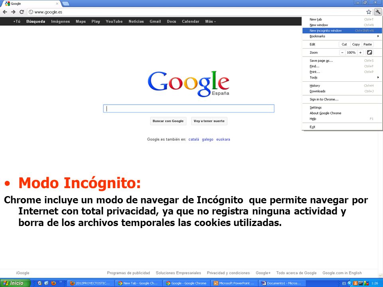Click Voy a tener suerte button

pos(209,121)
